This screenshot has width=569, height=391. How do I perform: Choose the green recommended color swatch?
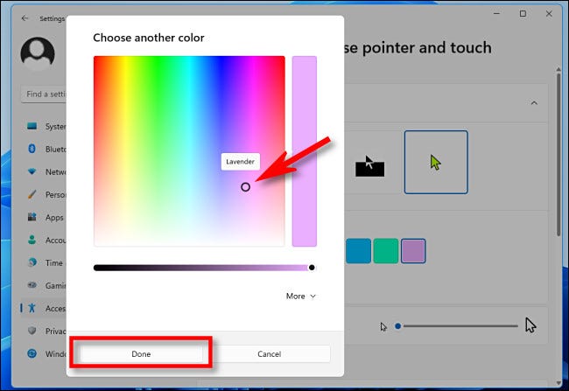pos(385,251)
